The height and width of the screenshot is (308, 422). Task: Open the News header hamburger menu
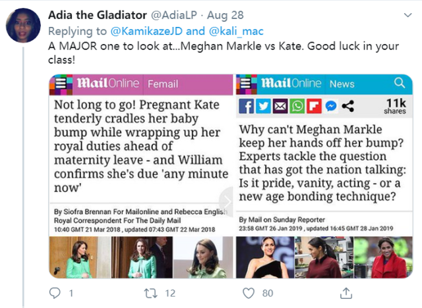coord(247,84)
